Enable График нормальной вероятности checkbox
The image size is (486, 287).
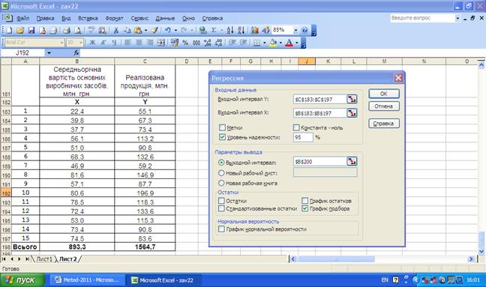(221, 229)
